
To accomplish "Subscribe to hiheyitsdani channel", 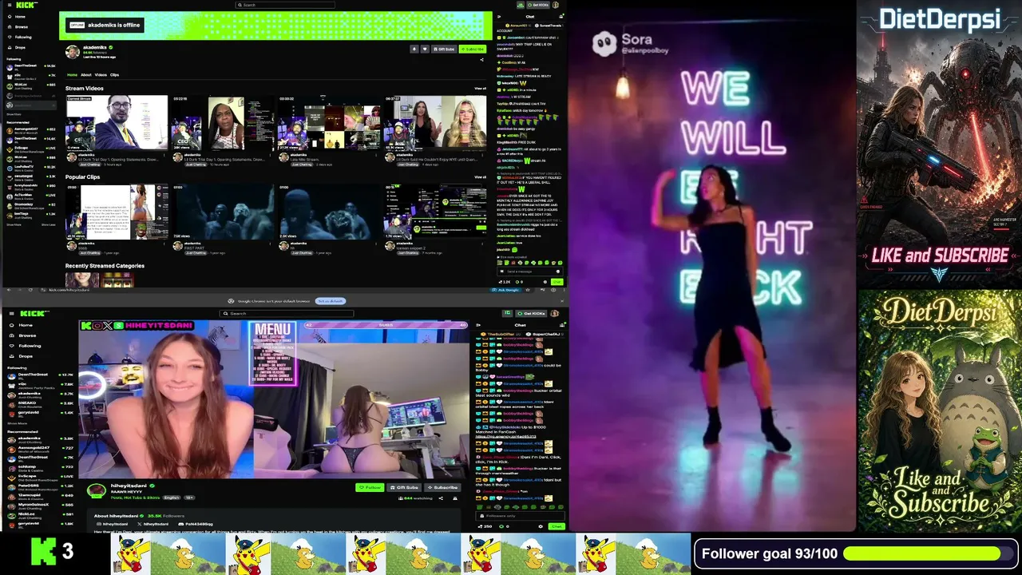I will click(x=442, y=487).
